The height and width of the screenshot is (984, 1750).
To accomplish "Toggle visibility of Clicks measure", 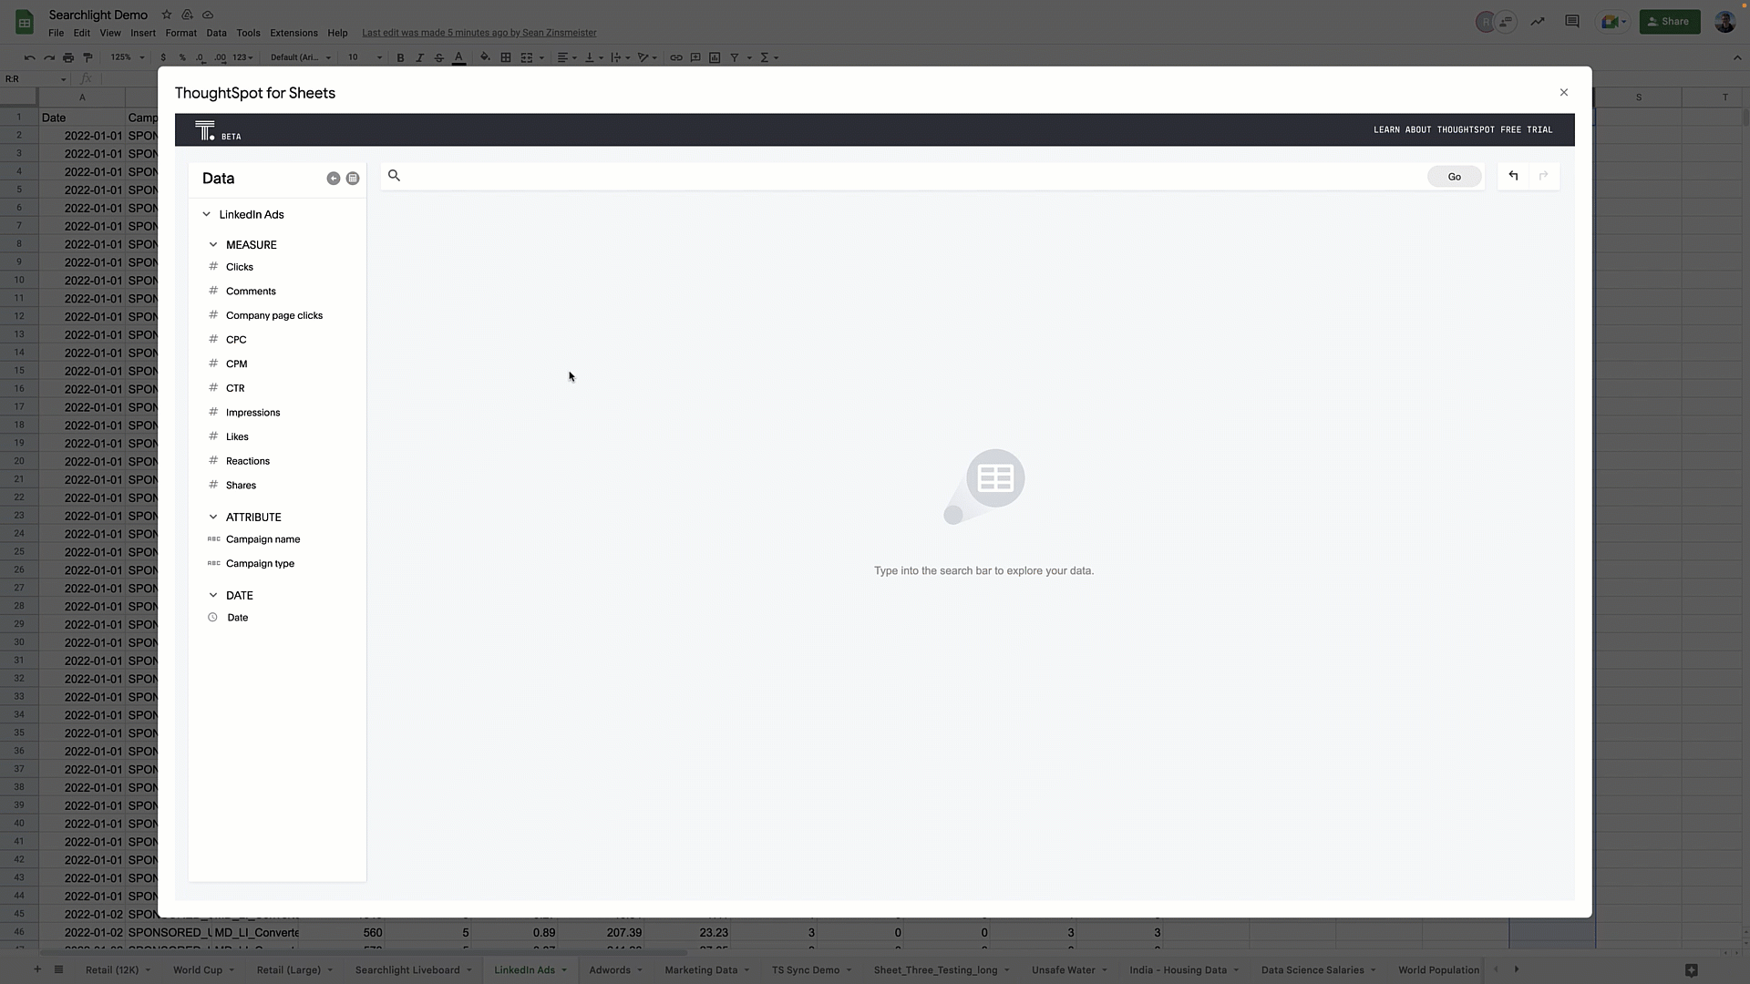I will coord(238,267).
